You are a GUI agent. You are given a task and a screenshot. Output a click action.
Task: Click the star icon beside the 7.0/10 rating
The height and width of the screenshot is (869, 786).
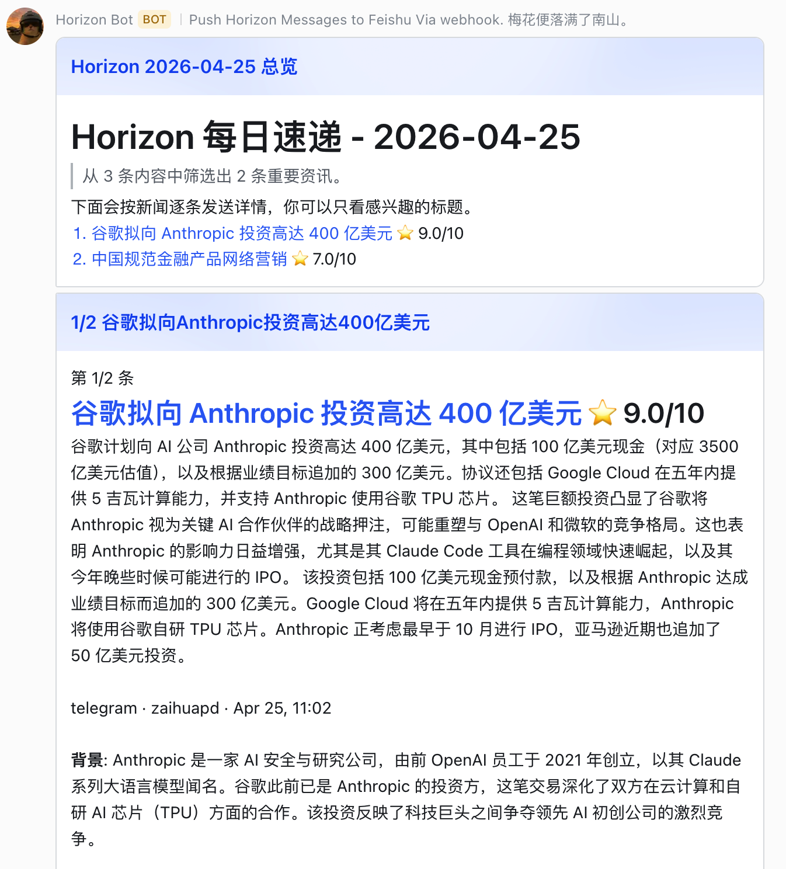point(300,259)
